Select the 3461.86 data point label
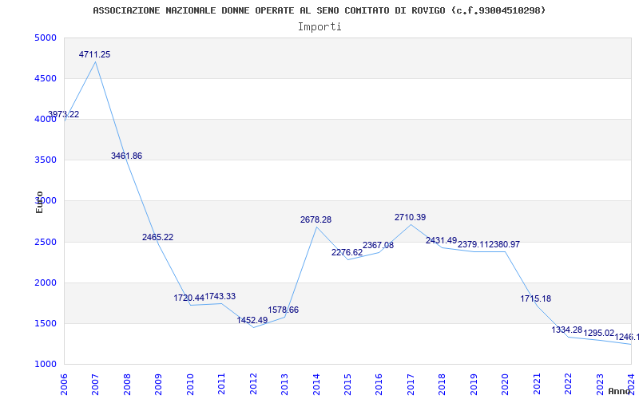639x399 pixels. click(126, 156)
